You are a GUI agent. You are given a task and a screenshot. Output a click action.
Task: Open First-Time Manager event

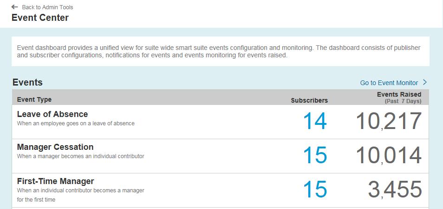[55, 181]
